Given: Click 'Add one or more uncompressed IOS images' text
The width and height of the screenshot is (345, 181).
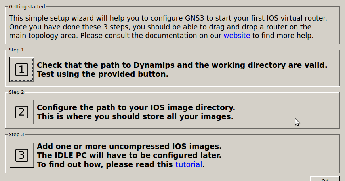Looking at the screenshot, I should coord(129,146).
